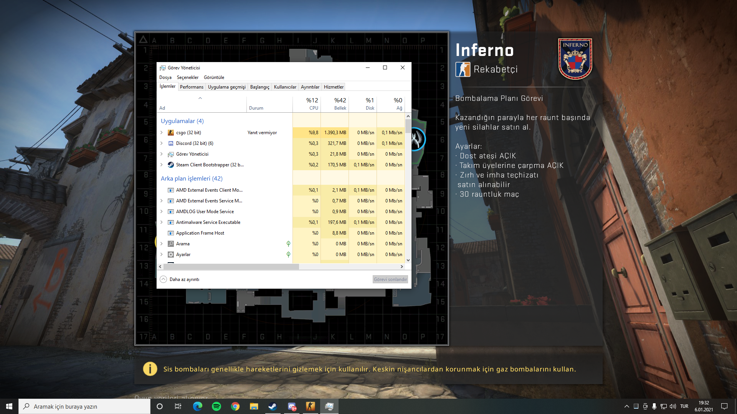Click the microphone tray icon
Viewport: 737px width, 414px height.
click(x=654, y=406)
